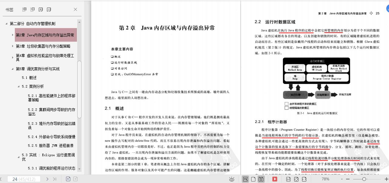The height and width of the screenshot is (183, 389).
Task: Click the zoom slider handle
Action: 364,179
